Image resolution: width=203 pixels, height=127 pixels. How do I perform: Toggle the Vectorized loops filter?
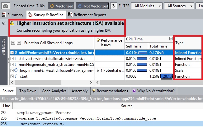pos(61,6)
